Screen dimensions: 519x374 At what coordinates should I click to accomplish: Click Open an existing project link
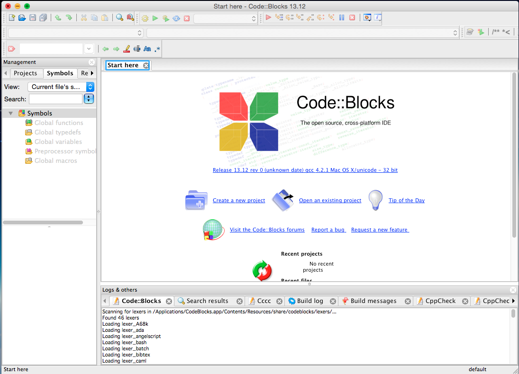[330, 200]
